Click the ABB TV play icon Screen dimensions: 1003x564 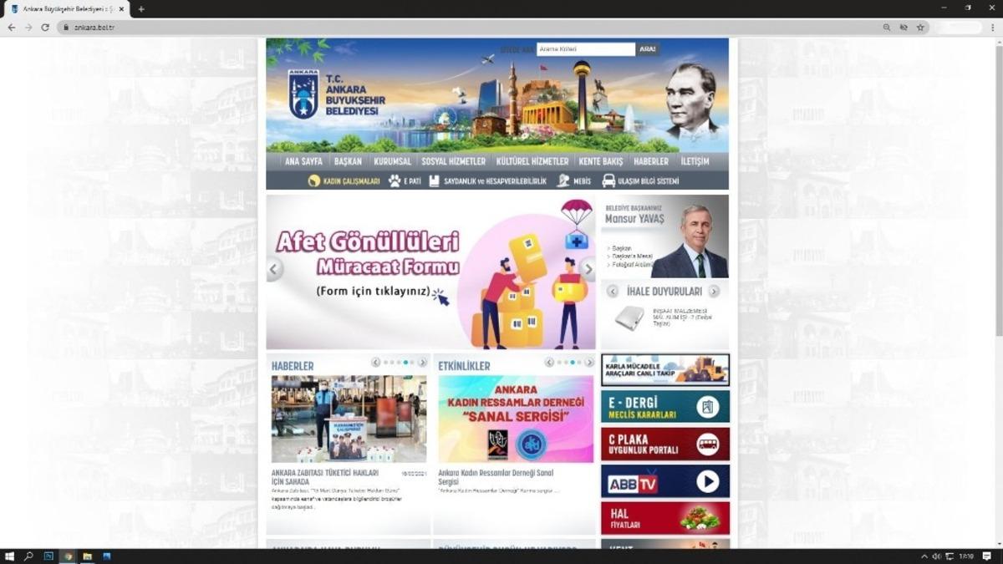(707, 482)
